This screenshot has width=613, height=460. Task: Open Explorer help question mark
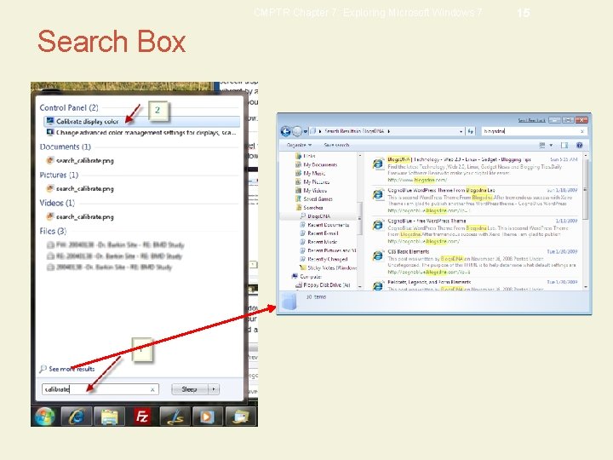click(x=580, y=145)
